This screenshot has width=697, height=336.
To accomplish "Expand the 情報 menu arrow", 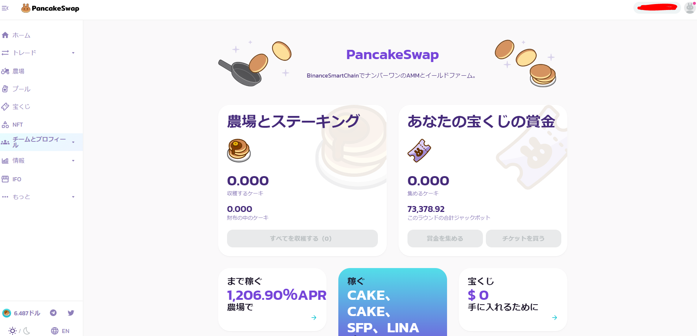I will click(73, 161).
